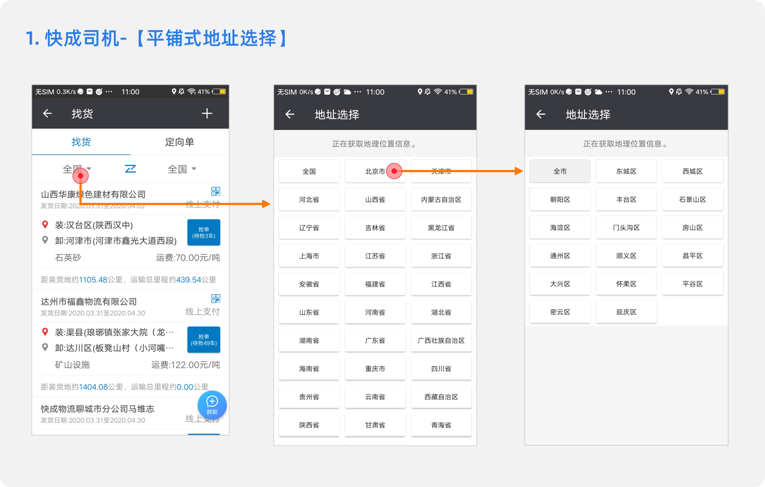Viewport: 765px width, 487px height.
Task: Select 全市 in district list
Action: (560, 171)
